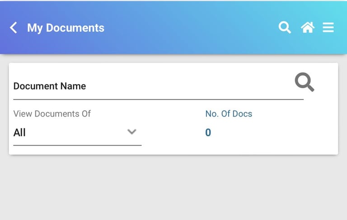Screen dimensions: 347x220
Task: Click the underline below the All dropdown
Action: [x=77, y=145]
